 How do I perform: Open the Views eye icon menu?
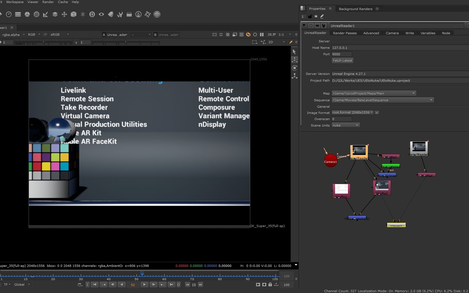(x=101, y=14)
